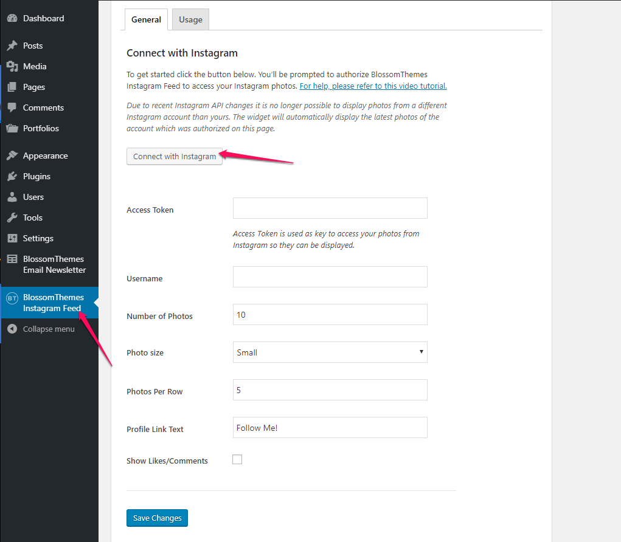
Task: Click the Collapse menu arrow icon
Action: tap(12, 329)
